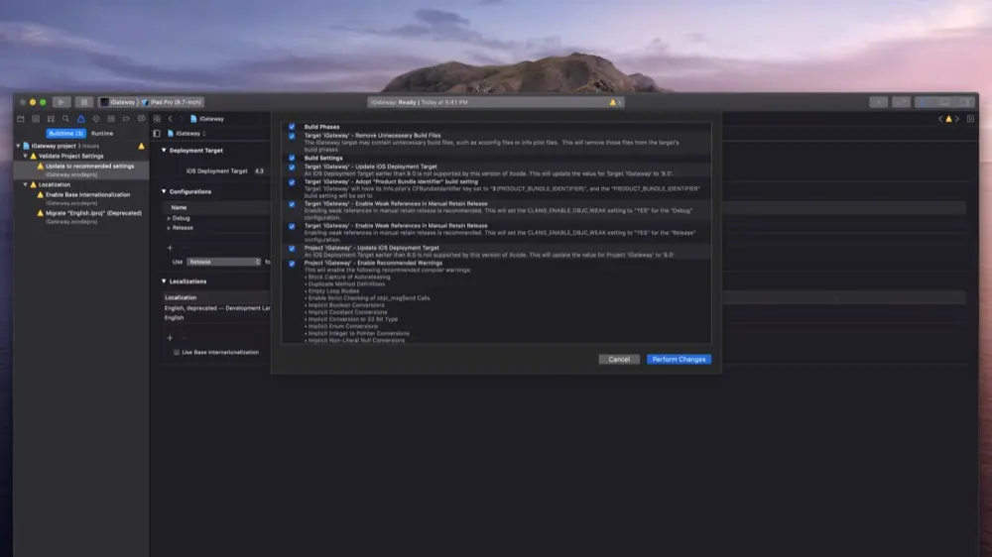Uncheck Enable Weak References for Release configuration

tap(292, 226)
